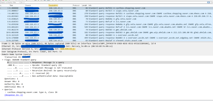Select packet 2 query for siape.veta.naver.com

point(106,11)
